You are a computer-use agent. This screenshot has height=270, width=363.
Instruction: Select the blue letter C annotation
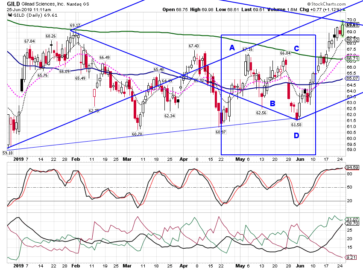pos(296,48)
